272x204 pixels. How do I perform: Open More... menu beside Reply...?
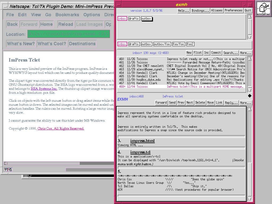pos(245,103)
